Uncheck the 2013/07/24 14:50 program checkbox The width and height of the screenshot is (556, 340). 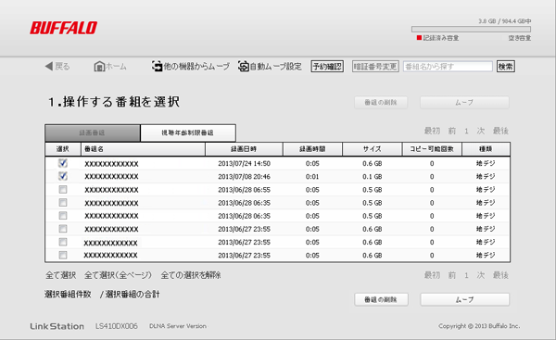point(63,163)
